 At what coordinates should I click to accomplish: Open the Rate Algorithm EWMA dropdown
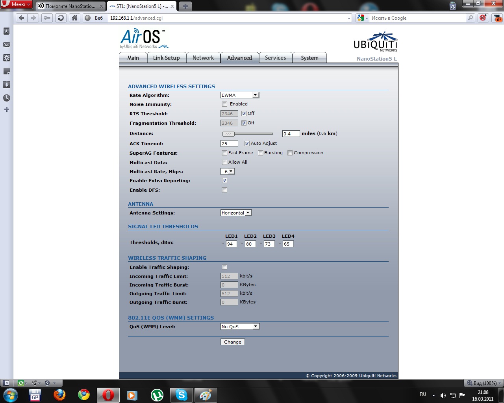pos(240,95)
